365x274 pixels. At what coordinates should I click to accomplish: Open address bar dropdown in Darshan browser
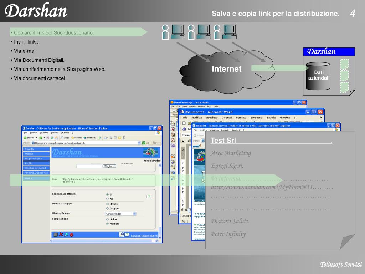[x=139, y=143]
